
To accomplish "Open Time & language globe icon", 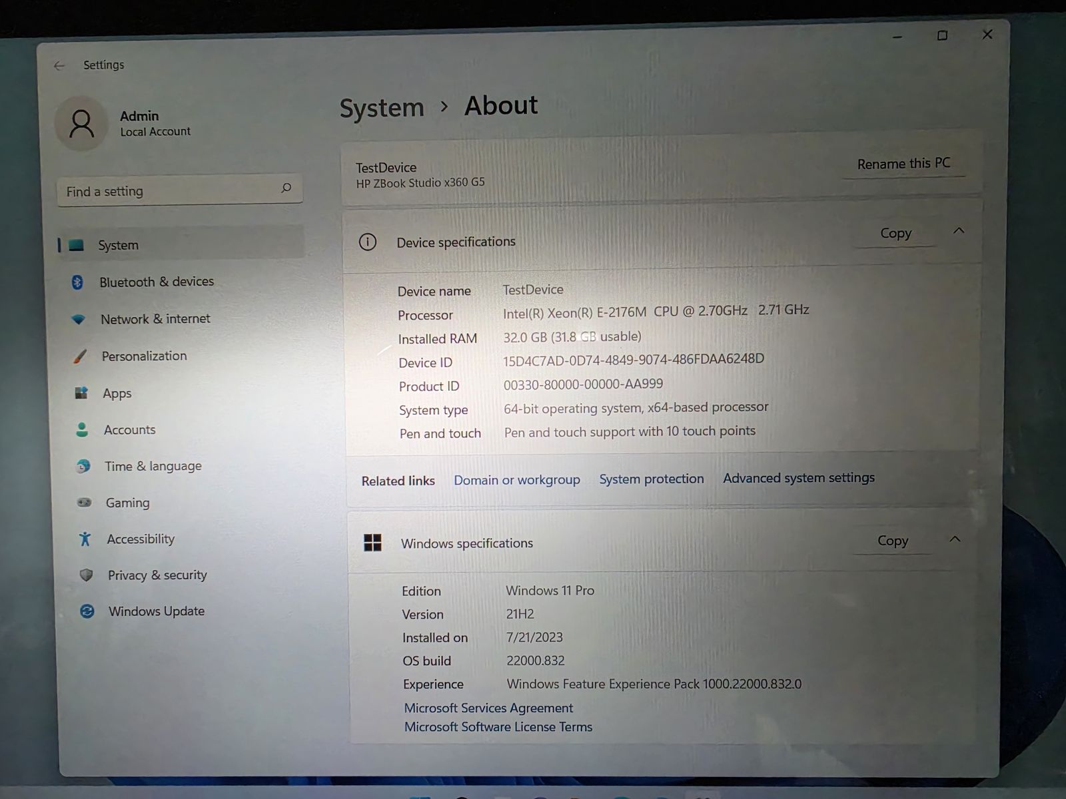I will [83, 466].
